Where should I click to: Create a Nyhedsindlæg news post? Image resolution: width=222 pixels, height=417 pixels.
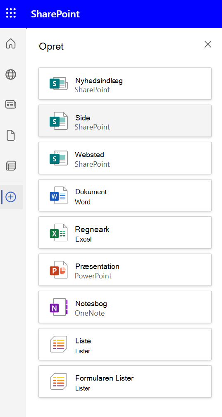[125, 84]
